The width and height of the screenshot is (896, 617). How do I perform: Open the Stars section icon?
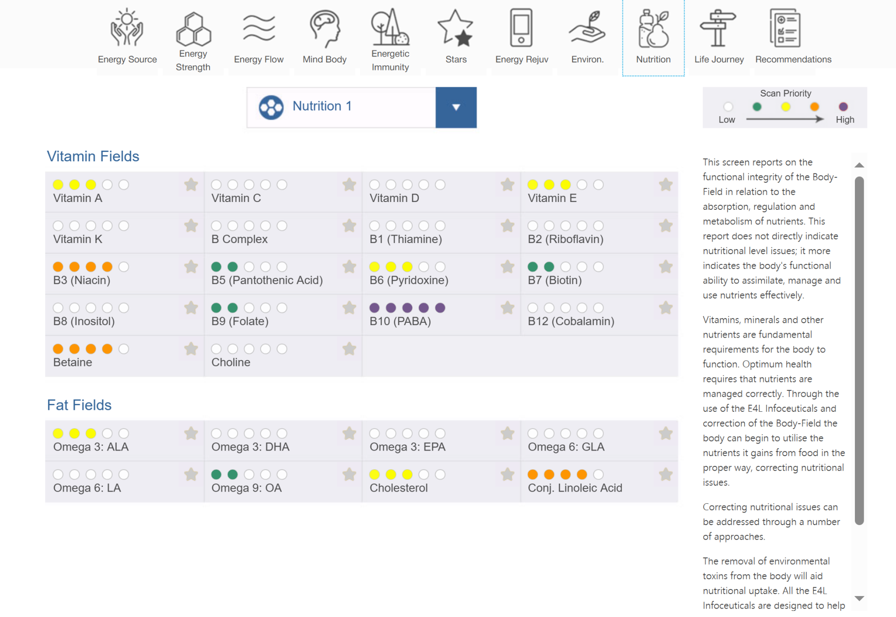456,28
